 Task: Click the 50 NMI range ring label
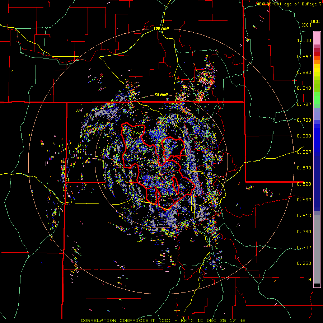(x=161, y=95)
